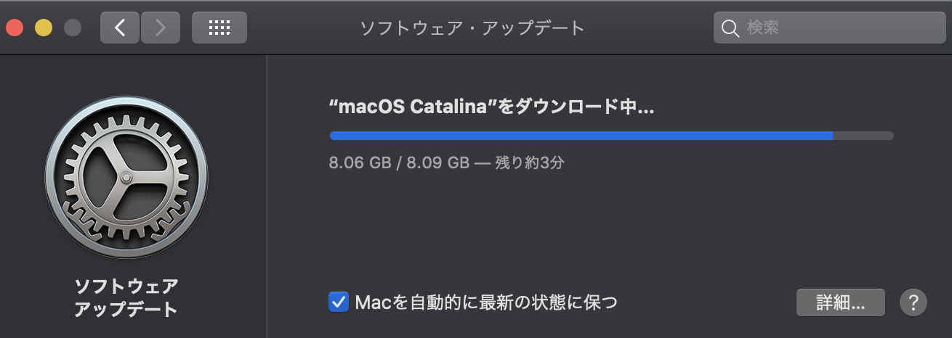Click the unfilled gray end of progress bar
952x338 pixels.
(x=863, y=136)
